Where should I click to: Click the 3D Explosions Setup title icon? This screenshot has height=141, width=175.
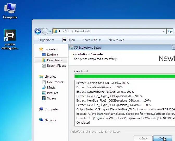pos(71,48)
